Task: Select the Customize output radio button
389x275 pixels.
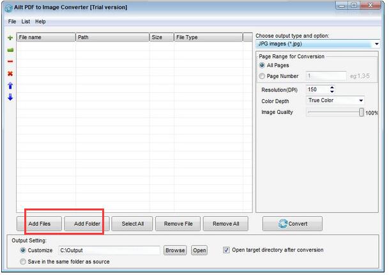Action: [x=23, y=250]
